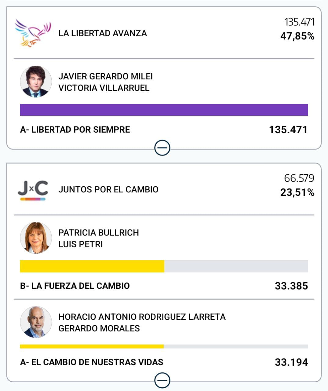Select the LA LIBERTAD AVANZA party name
The height and width of the screenshot is (391, 328).
pyautogui.click(x=102, y=33)
